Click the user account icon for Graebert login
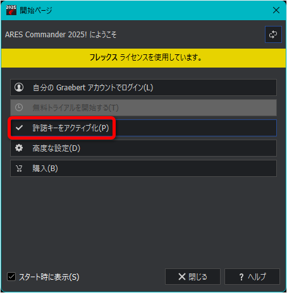 [19, 87]
